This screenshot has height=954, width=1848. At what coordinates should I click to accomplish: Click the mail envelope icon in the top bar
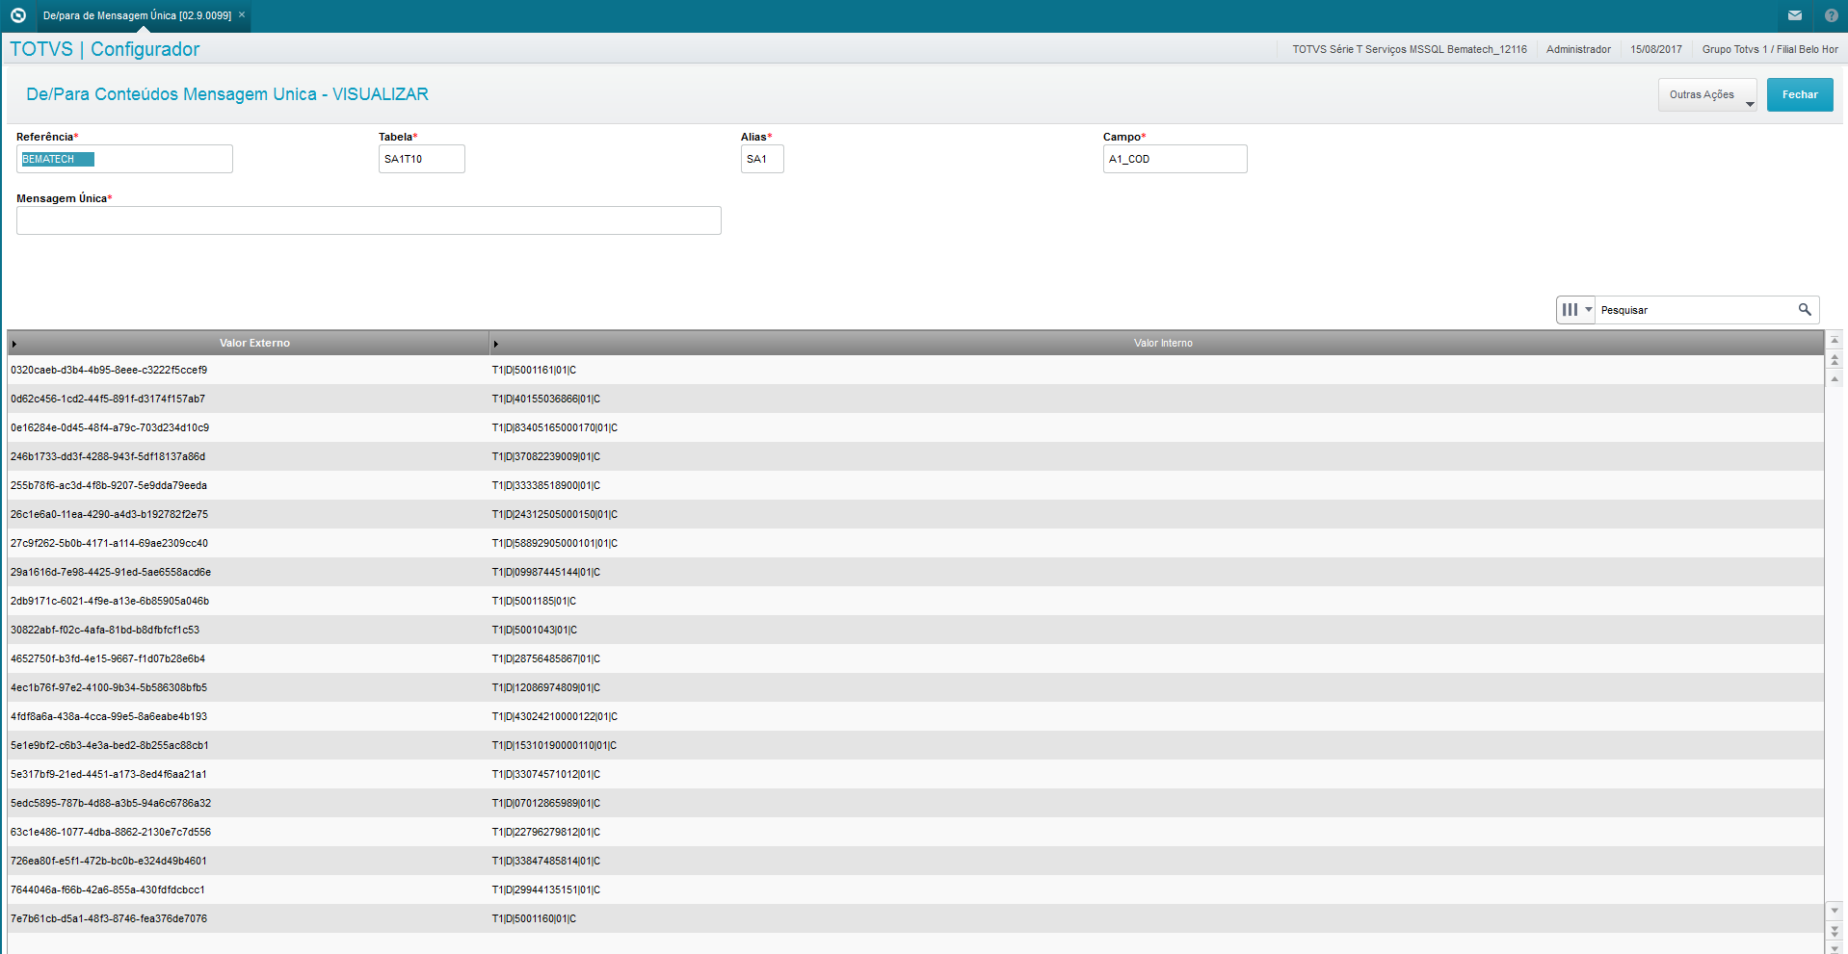(1794, 15)
